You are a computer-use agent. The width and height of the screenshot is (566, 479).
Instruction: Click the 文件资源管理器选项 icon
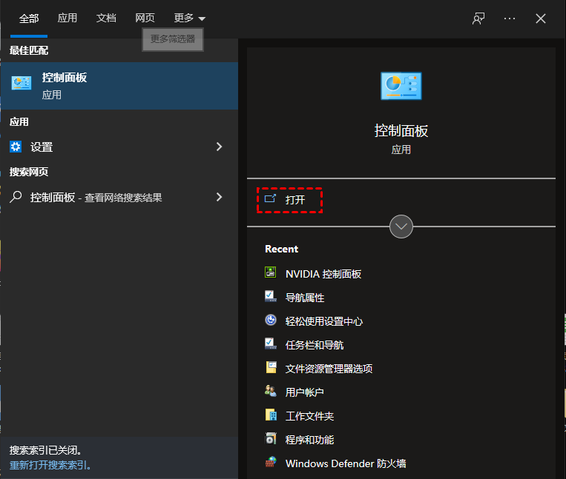coord(271,368)
